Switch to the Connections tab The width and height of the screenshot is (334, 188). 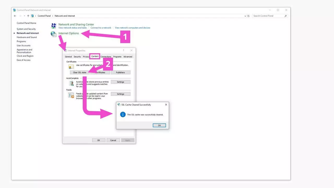click(x=106, y=57)
